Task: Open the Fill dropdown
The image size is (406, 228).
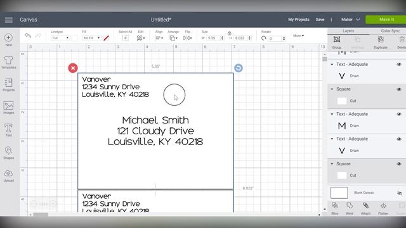Action: coord(91,38)
